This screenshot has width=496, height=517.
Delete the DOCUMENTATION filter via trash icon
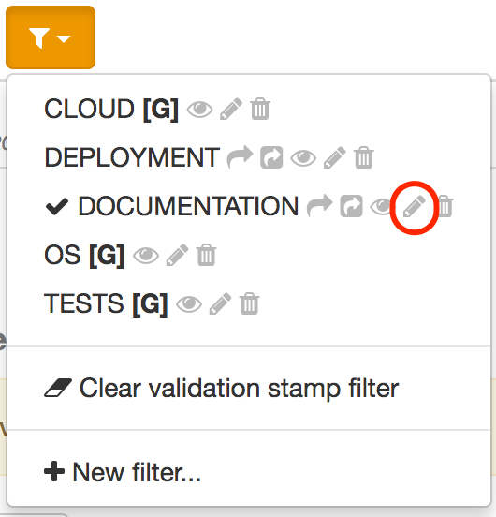(445, 206)
